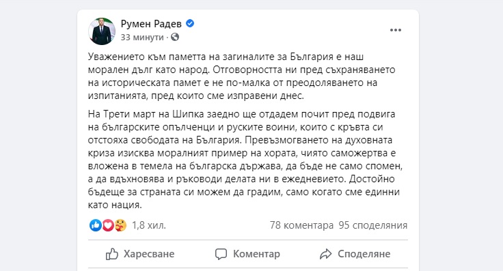Click the paragraph starting На Трети март

245,159
